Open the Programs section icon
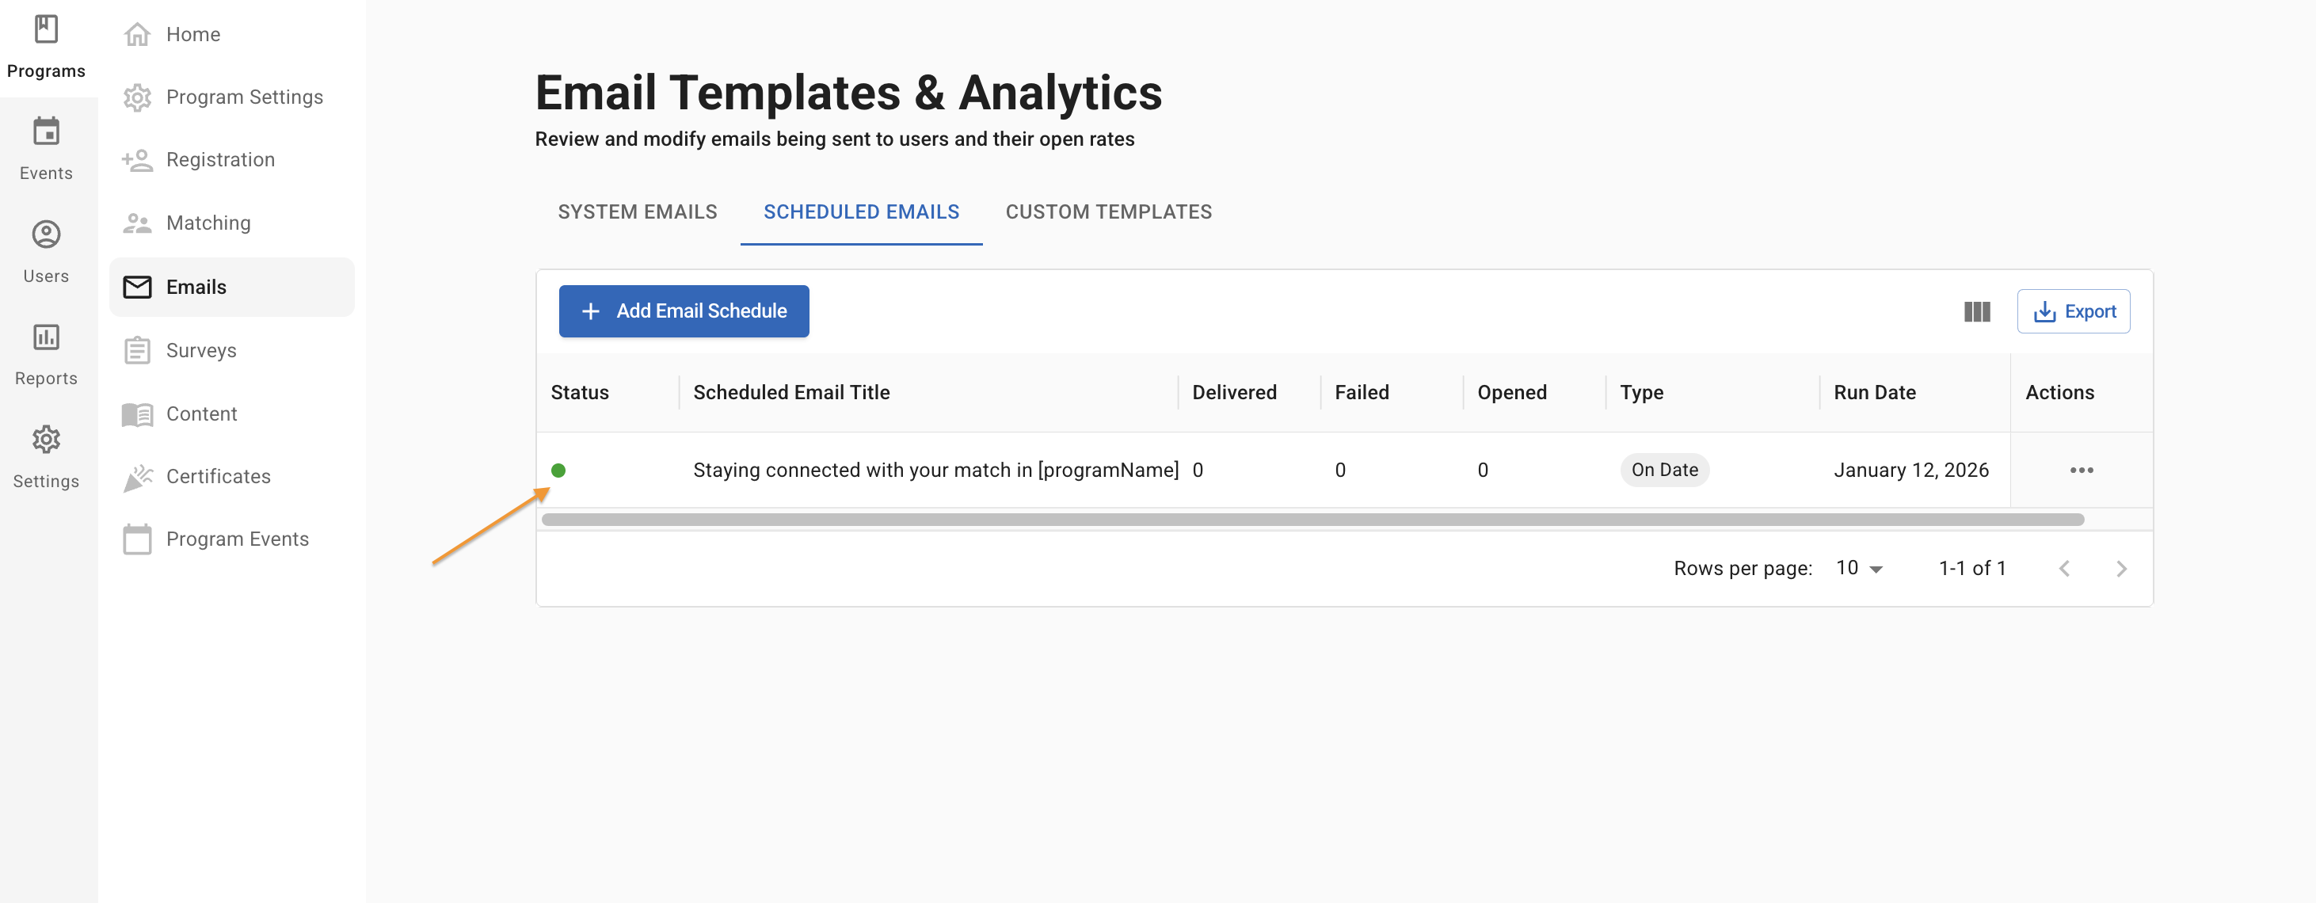The width and height of the screenshot is (2316, 903). click(x=46, y=29)
